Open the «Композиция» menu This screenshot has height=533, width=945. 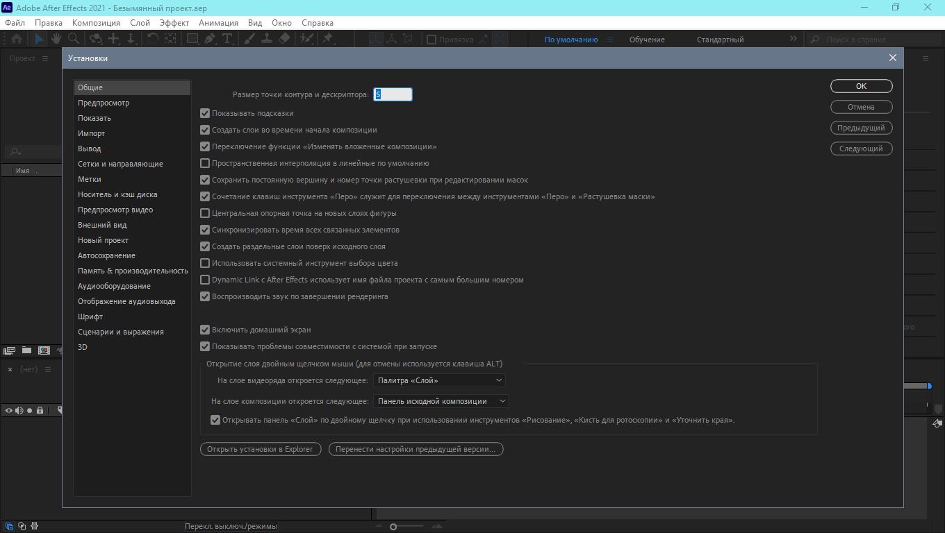(x=96, y=23)
